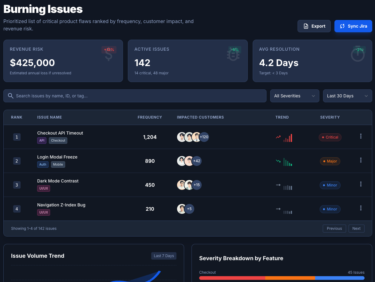Open the search magnifier icon
Image resolution: width=375 pixels, height=282 pixels.
(10, 96)
